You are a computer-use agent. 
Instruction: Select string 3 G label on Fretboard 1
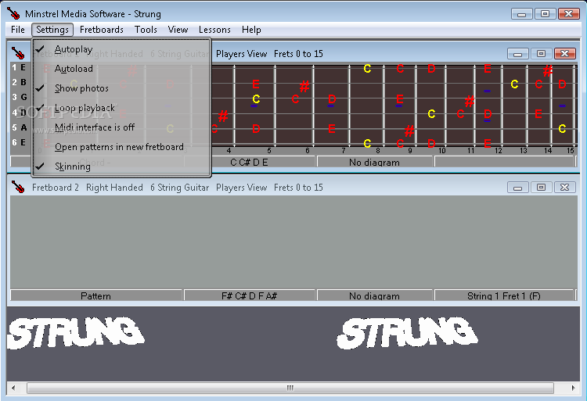(x=19, y=97)
